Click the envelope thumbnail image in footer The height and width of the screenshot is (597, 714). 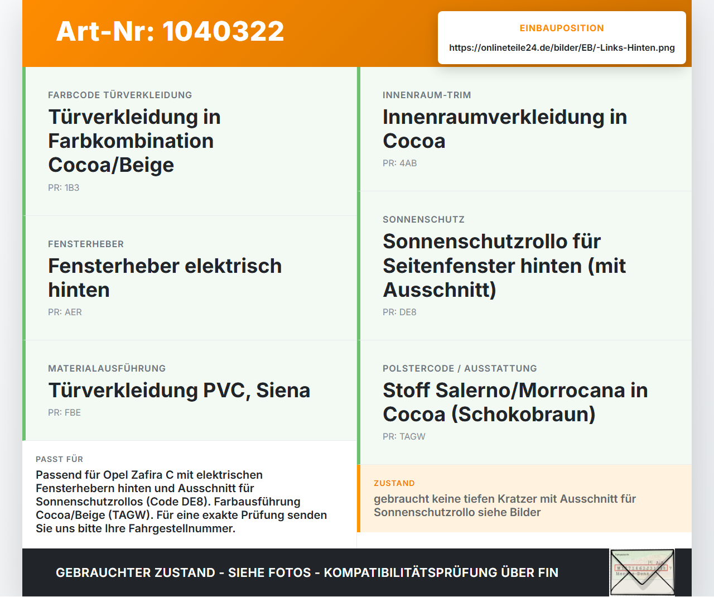coord(642,572)
